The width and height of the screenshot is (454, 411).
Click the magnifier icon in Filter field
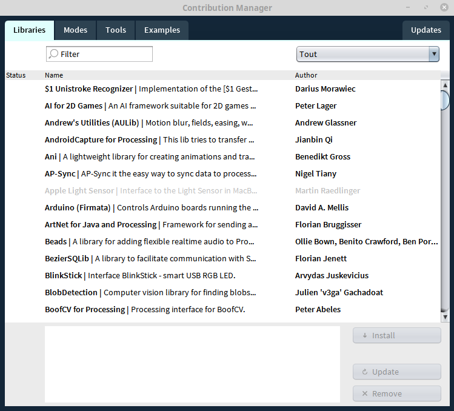pos(53,54)
